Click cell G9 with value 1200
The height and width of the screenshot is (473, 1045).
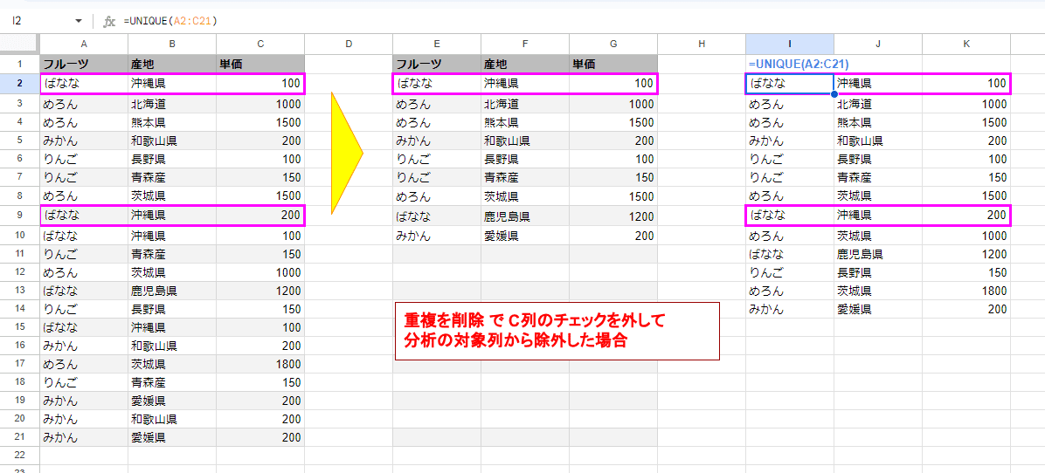(x=613, y=216)
